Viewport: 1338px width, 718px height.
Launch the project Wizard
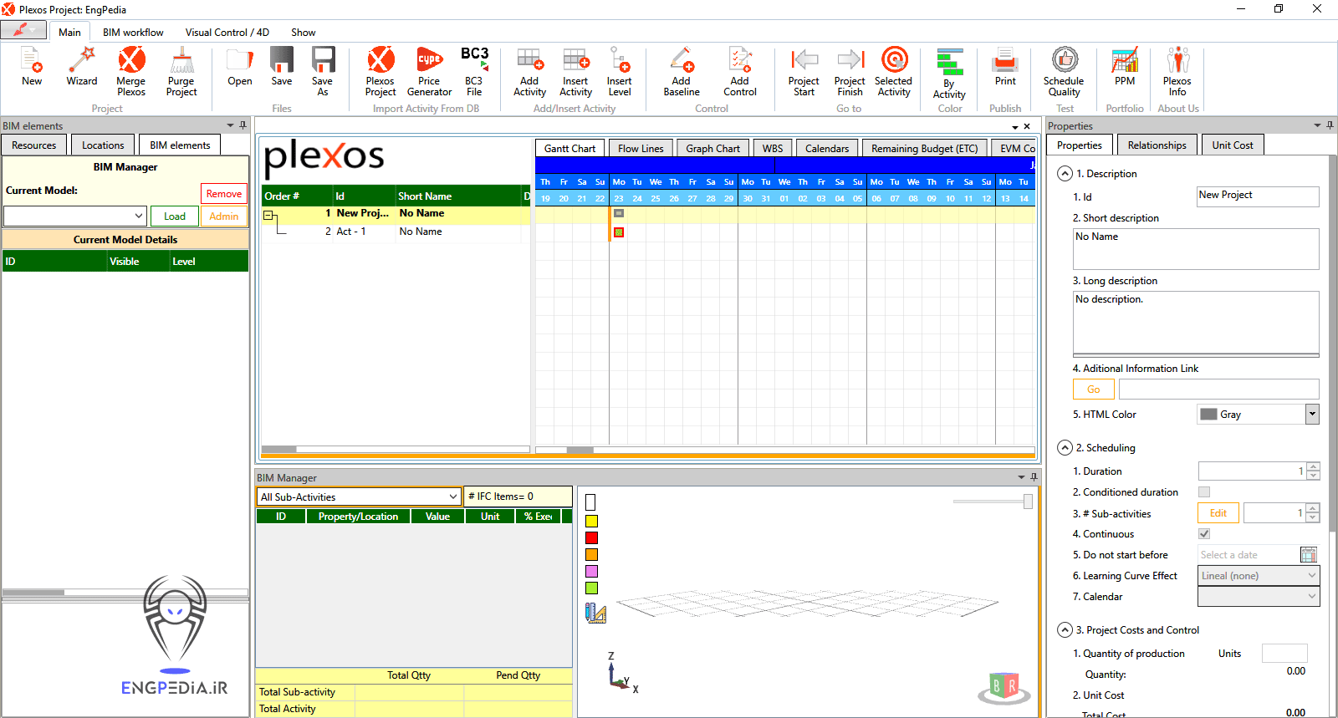tap(82, 67)
